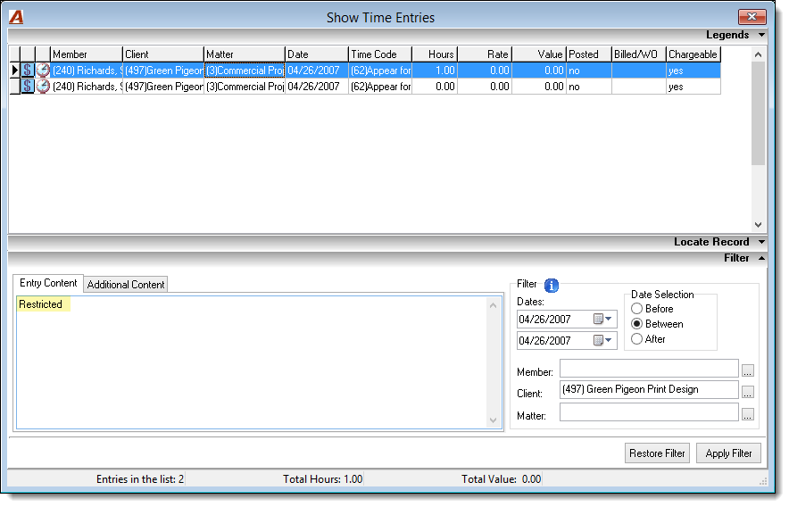Open the calendar for the first date field
The width and height of the screenshot is (789, 507).
pyautogui.click(x=602, y=319)
